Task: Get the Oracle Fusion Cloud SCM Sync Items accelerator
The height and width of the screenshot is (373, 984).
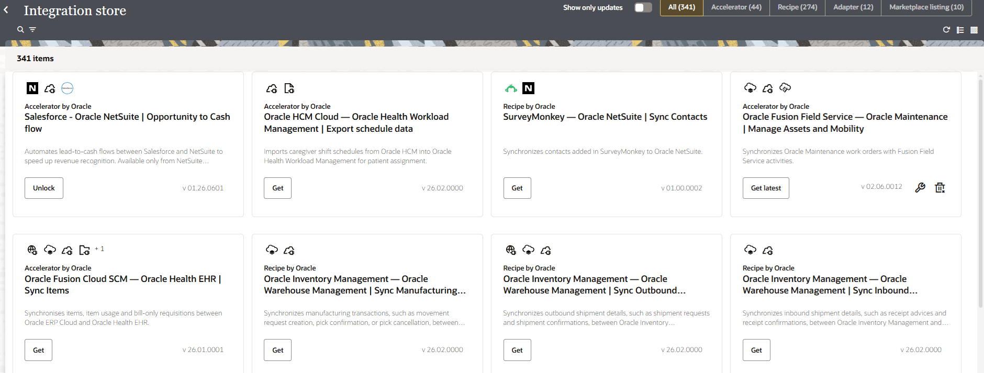Action: [39, 350]
